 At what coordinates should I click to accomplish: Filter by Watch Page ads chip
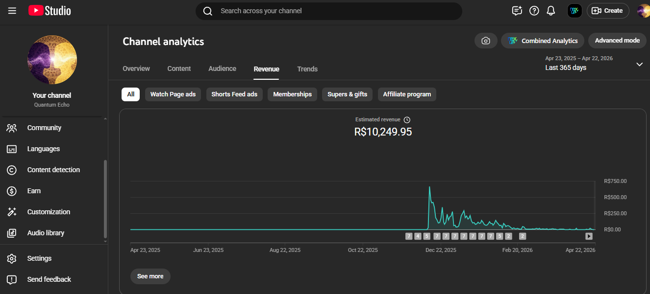pos(173,94)
